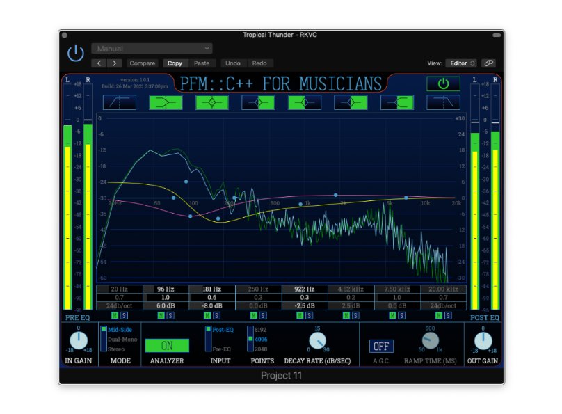Open the Manual preset dropdown
The height and width of the screenshot is (414, 562).
click(152, 48)
